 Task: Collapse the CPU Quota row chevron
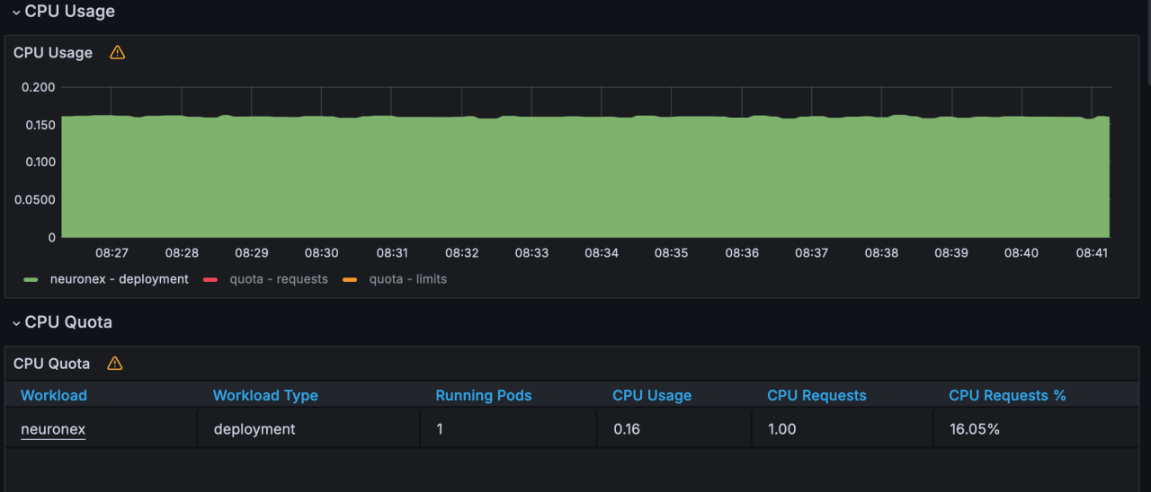pos(16,323)
